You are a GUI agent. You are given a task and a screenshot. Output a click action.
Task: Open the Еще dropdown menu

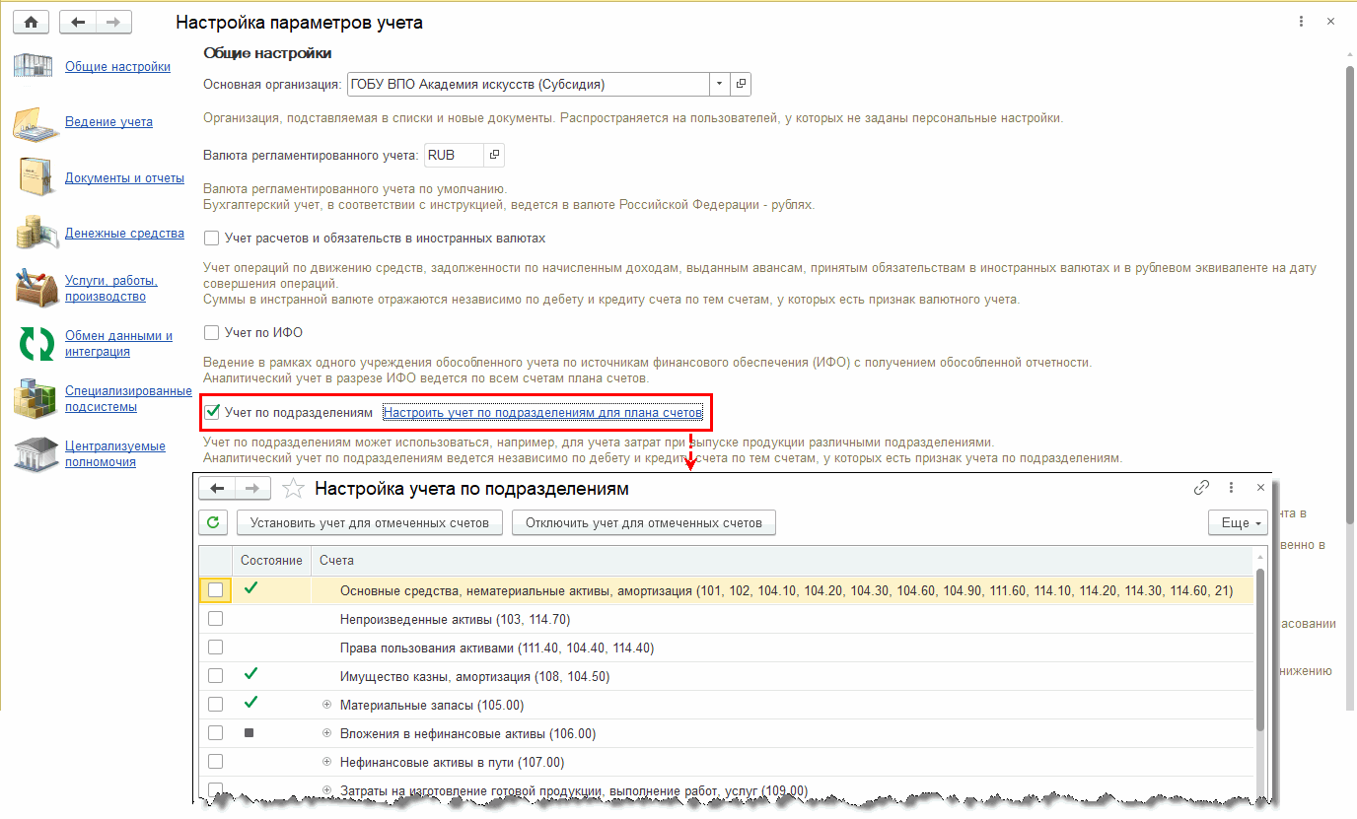pyautogui.click(x=1239, y=522)
